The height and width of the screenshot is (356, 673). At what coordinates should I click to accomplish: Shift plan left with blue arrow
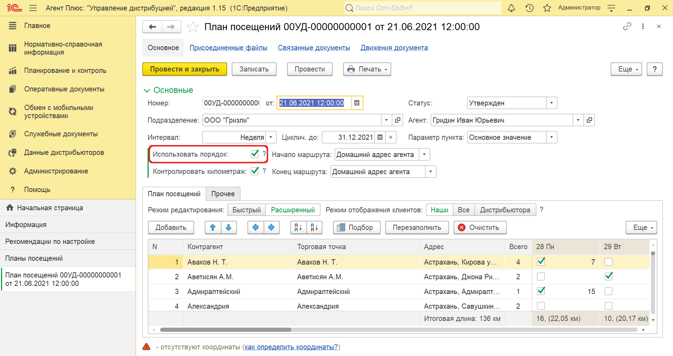(256, 227)
